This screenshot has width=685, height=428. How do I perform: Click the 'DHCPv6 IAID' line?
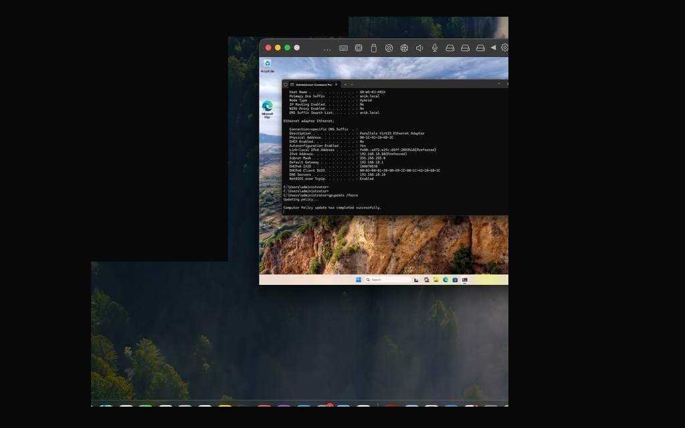(333, 167)
